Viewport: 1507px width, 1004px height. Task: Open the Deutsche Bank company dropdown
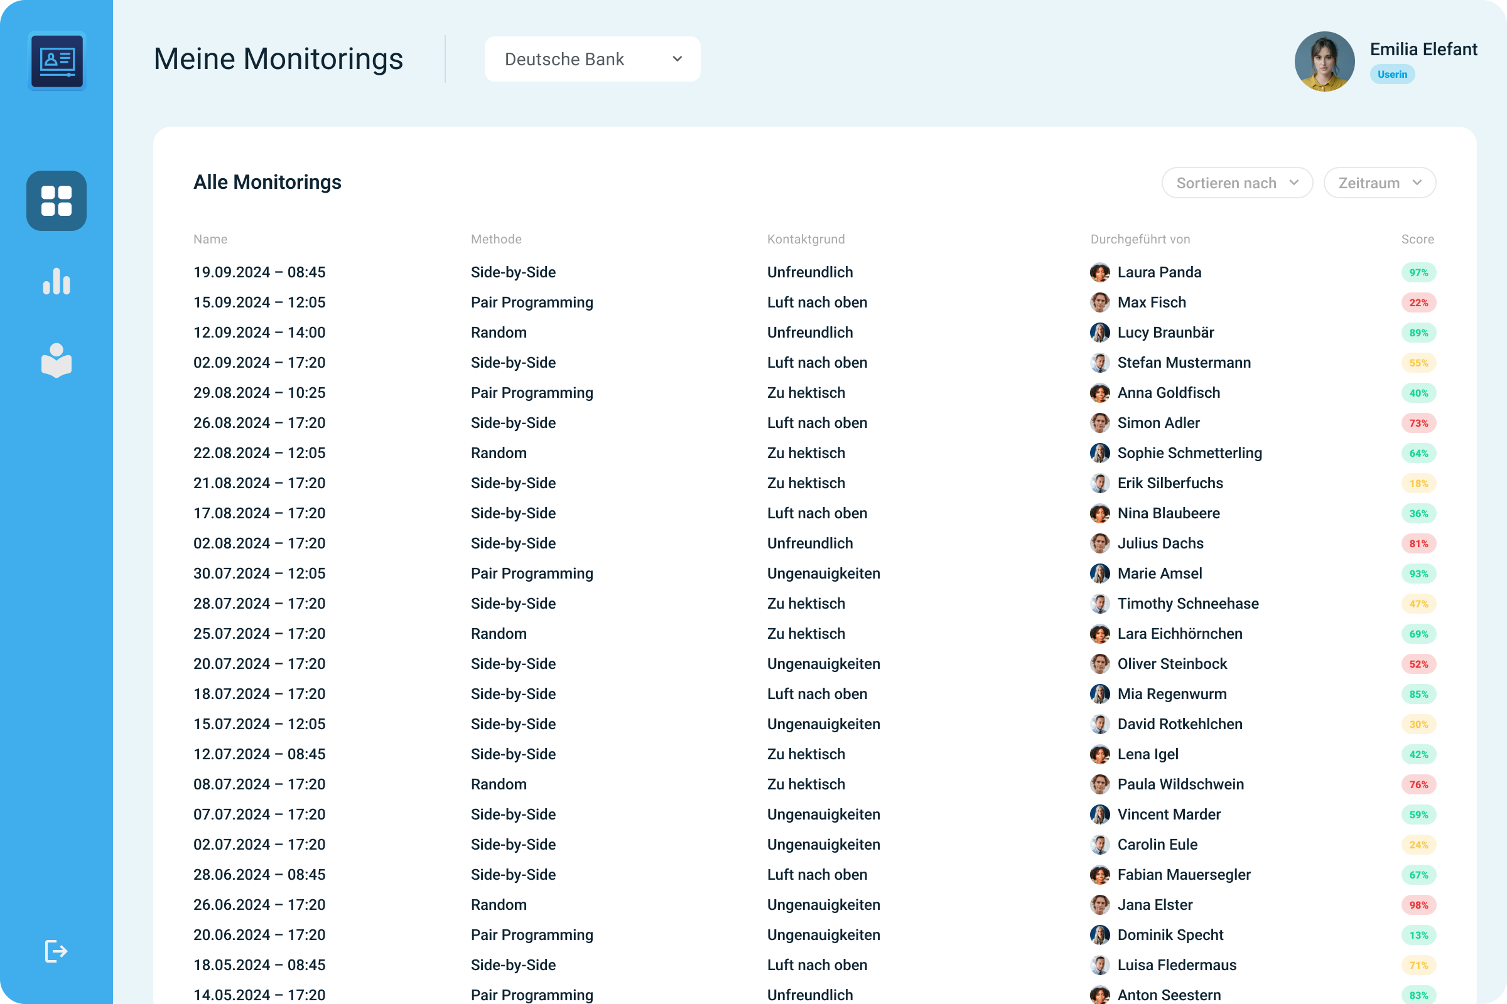pos(592,59)
